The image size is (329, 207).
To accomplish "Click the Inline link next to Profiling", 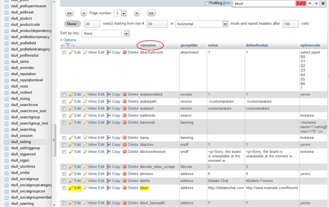I will (227, 3).
